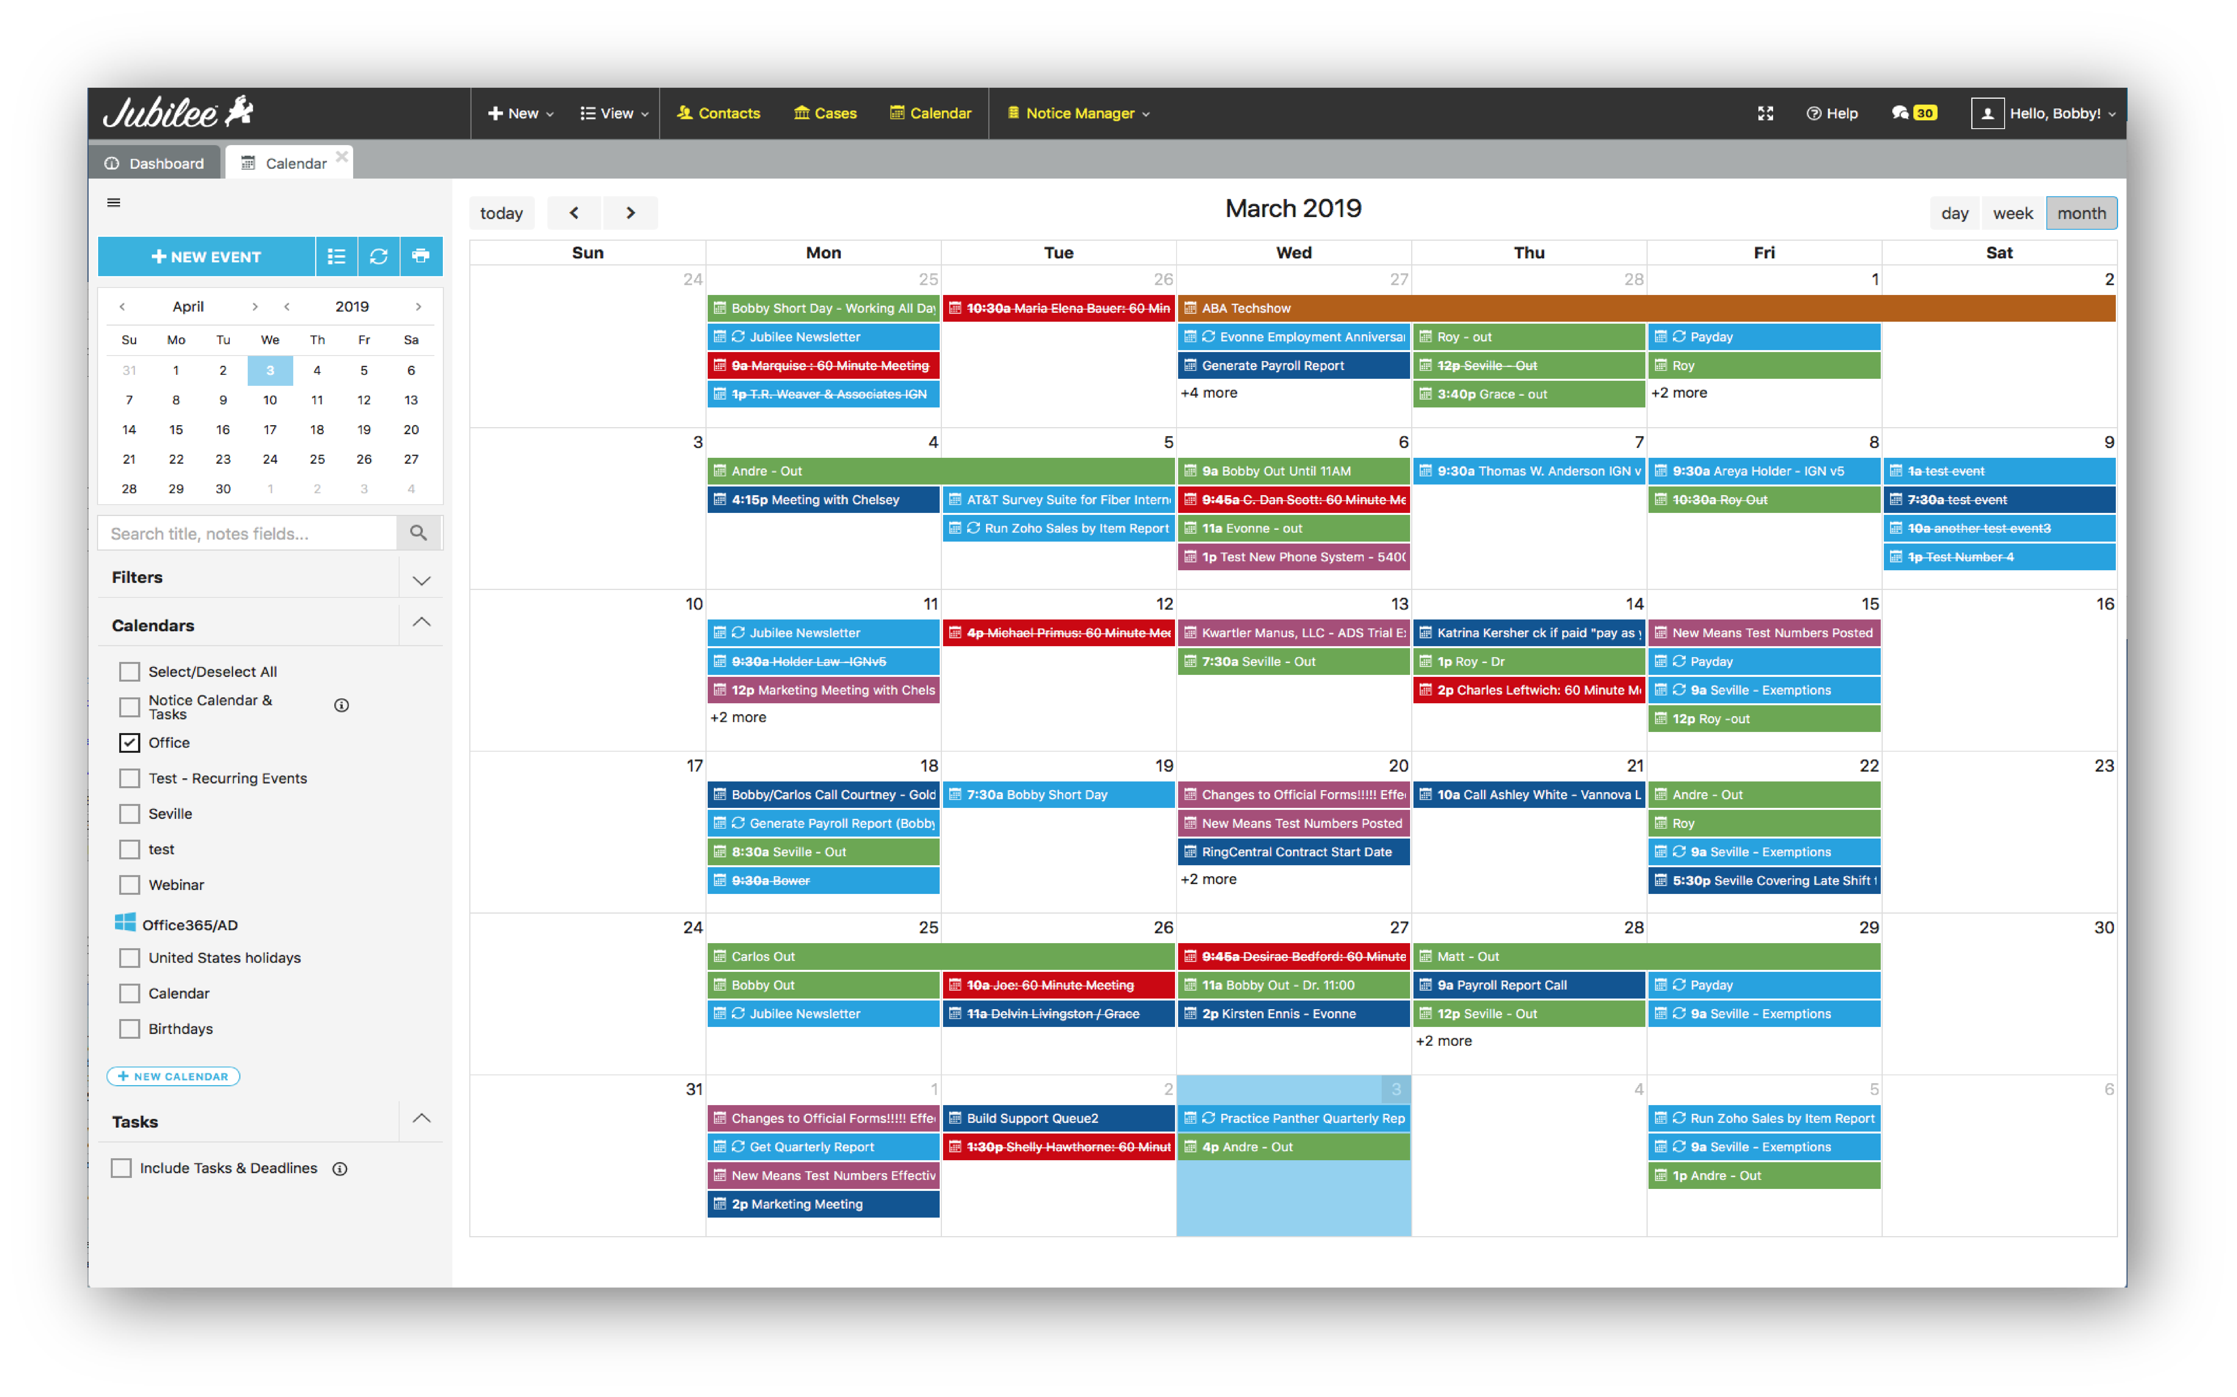This screenshot has width=2237, height=1397.
Task: Uncheck the Office calendar
Action: [129, 743]
